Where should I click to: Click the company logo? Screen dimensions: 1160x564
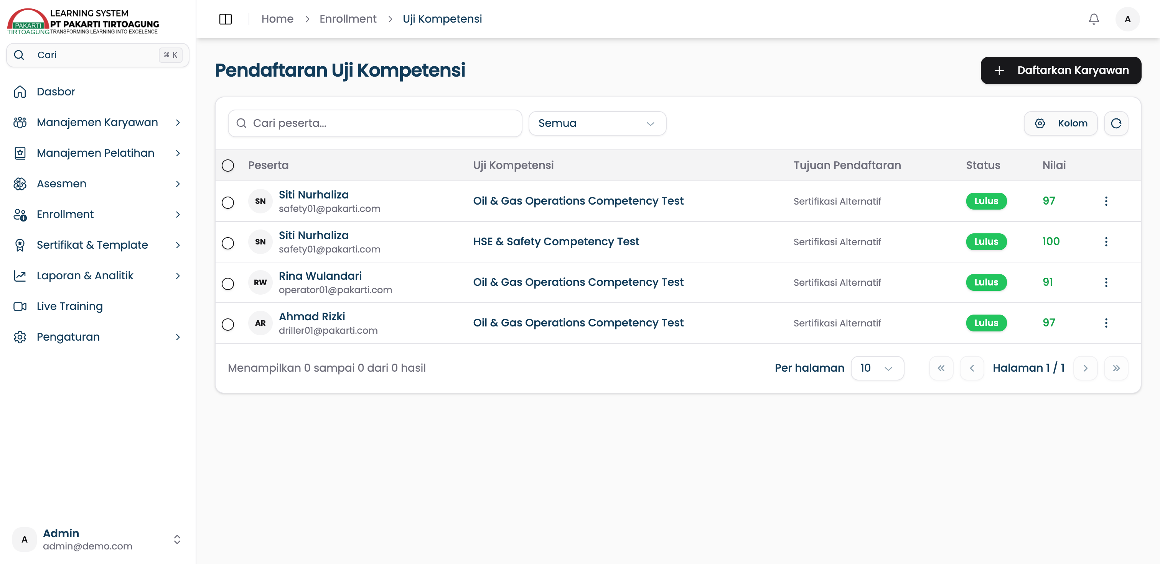[83, 21]
